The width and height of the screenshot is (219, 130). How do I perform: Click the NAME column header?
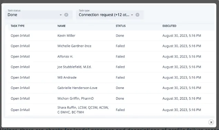pyautogui.click(x=61, y=26)
